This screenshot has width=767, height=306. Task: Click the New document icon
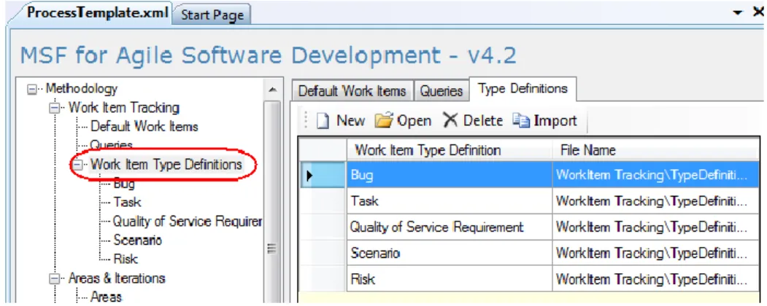[x=323, y=121]
